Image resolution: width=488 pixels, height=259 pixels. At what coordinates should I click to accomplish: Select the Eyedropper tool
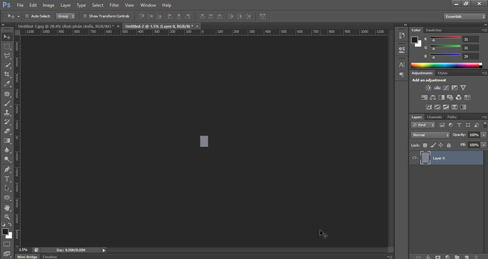point(7,84)
